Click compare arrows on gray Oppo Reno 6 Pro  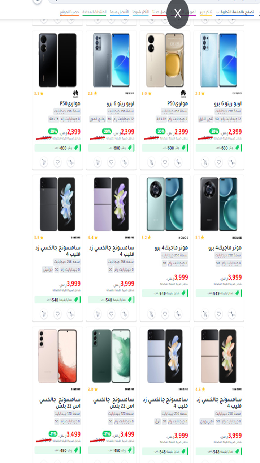pyautogui.click(x=125, y=162)
